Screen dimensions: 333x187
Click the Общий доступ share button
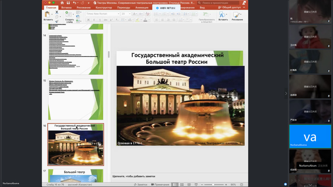coord(229,7)
